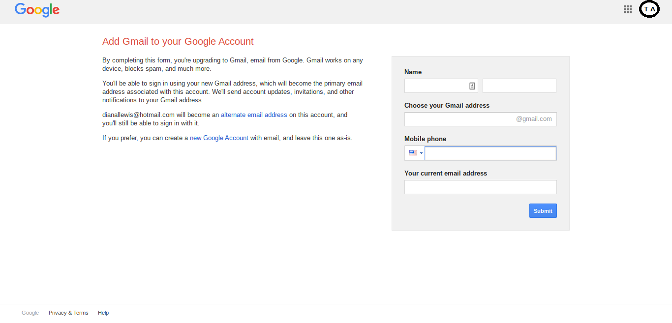This screenshot has width=672, height=323.
Task: Click the Google logo in header
Action: click(x=37, y=10)
